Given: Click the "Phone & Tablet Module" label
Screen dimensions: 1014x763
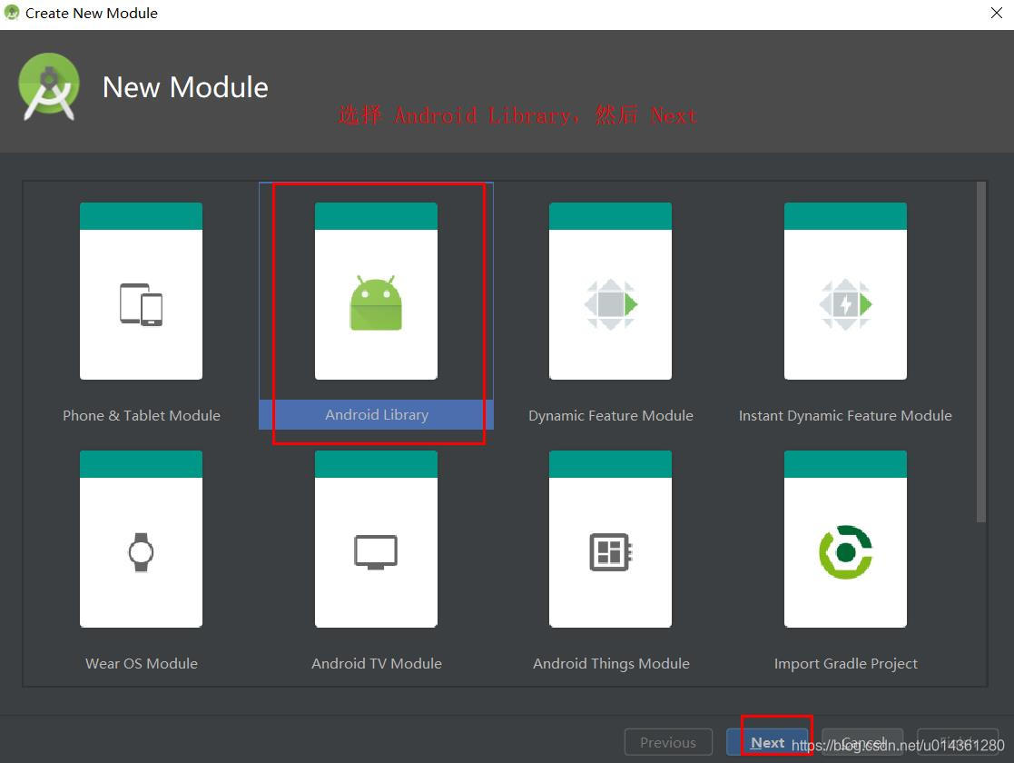Looking at the screenshot, I should click(x=141, y=415).
